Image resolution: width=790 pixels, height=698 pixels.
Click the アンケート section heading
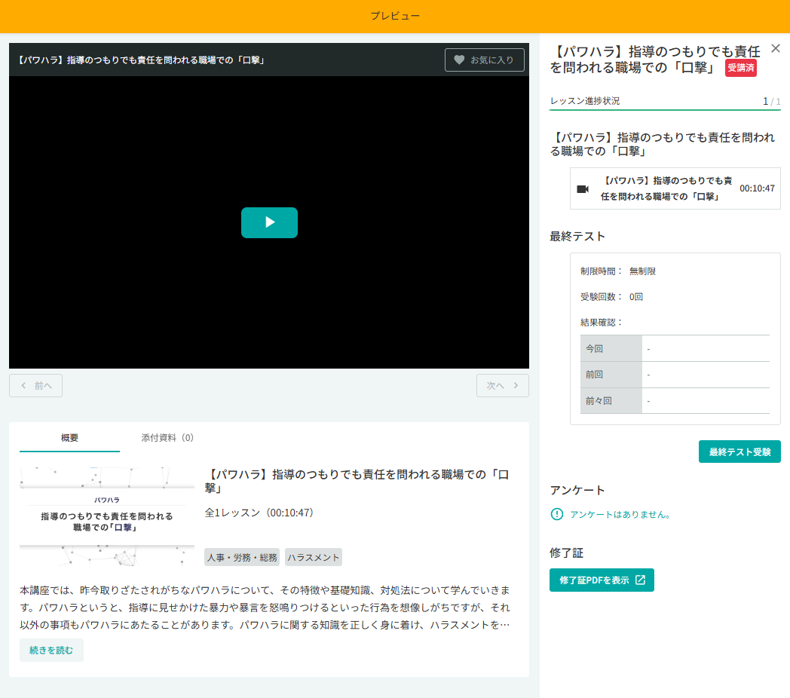(x=577, y=491)
